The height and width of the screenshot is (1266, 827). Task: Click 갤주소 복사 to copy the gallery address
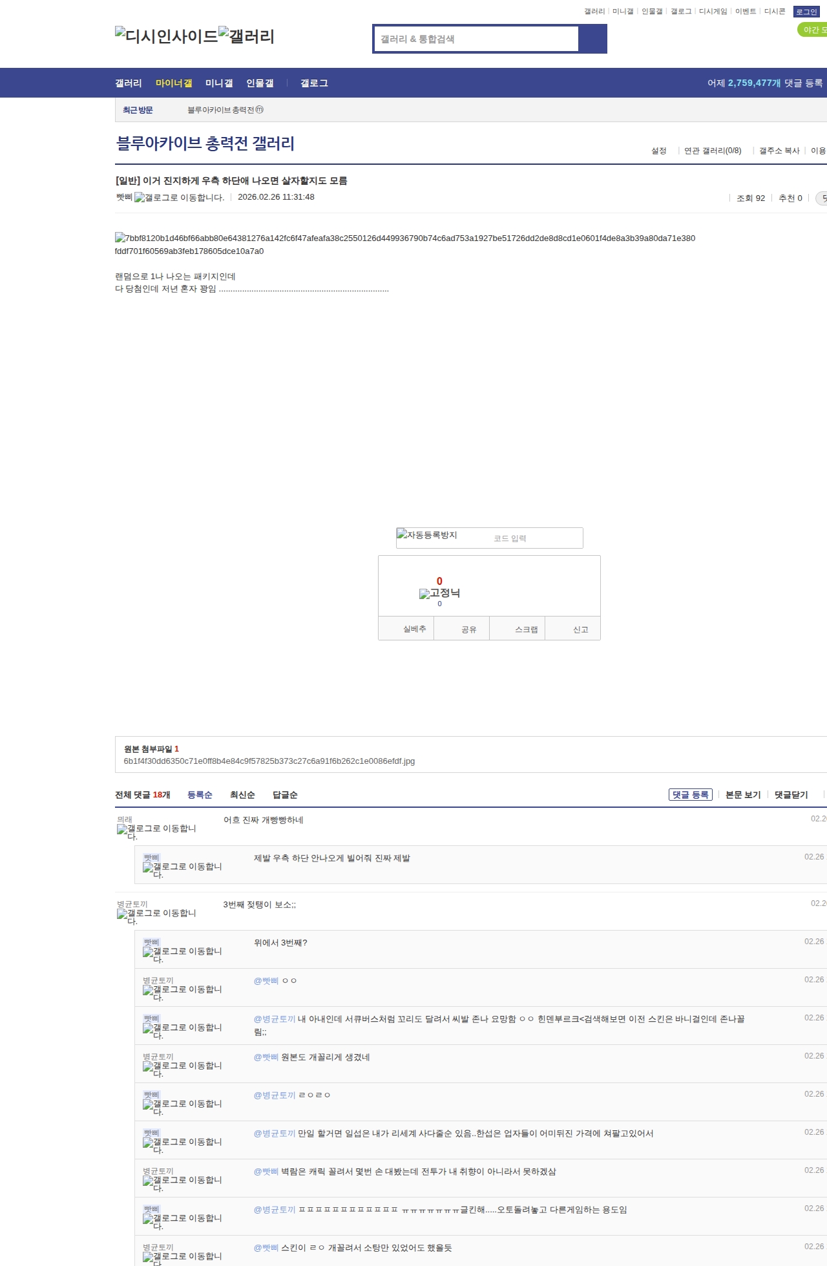click(x=779, y=151)
